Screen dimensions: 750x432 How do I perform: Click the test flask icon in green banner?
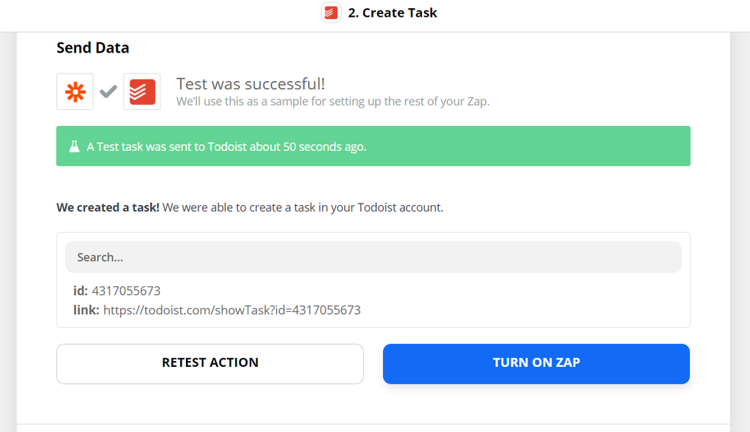(x=73, y=146)
